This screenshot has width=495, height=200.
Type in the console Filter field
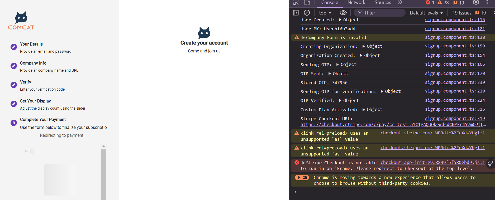pos(383,13)
